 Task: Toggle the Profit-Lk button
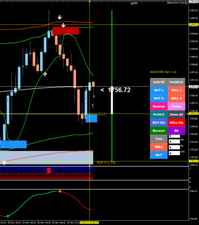coord(176,82)
